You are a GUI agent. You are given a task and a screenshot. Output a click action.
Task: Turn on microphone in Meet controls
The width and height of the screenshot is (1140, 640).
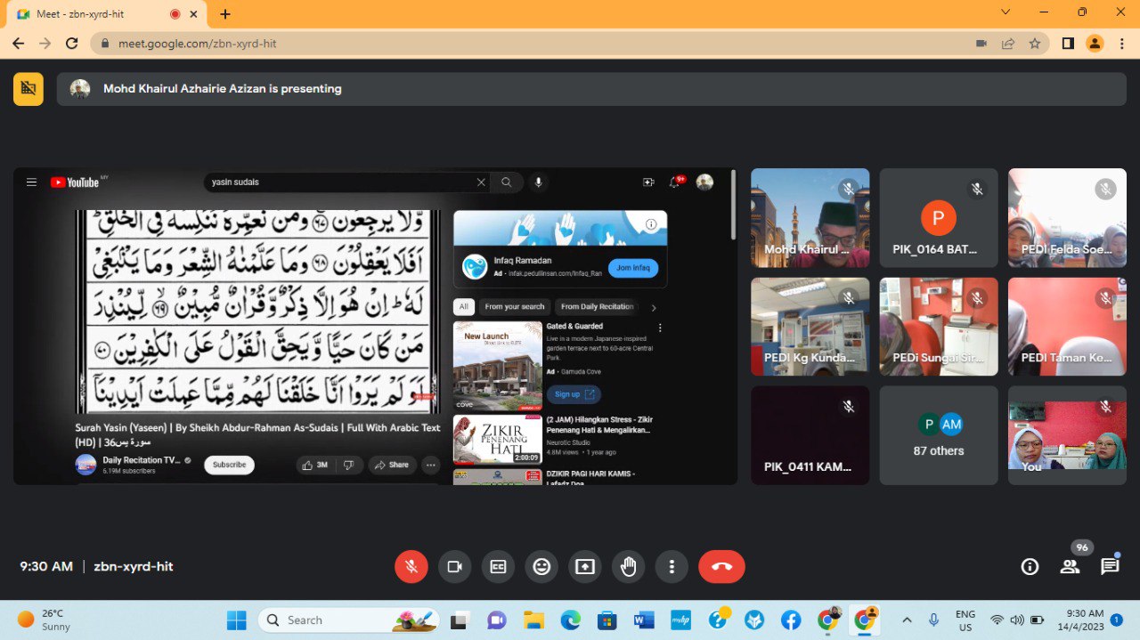coord(411,566)
